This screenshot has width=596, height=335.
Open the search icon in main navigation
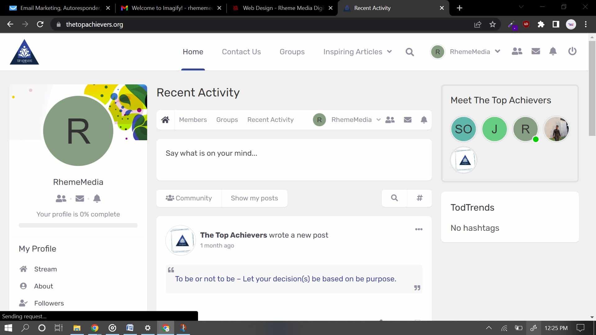pos(410,52)
